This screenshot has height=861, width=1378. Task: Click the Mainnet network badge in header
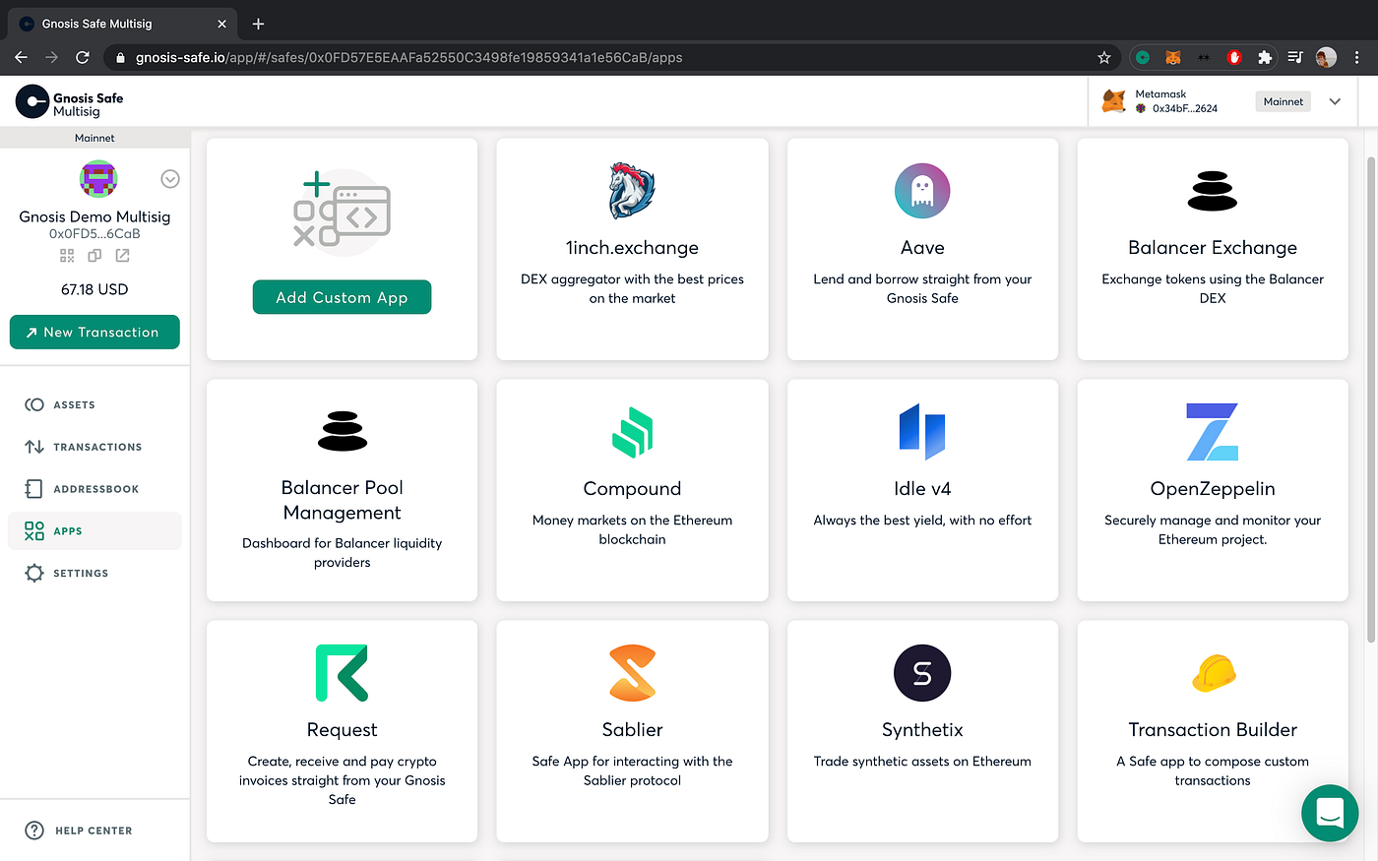[1284, 101]
